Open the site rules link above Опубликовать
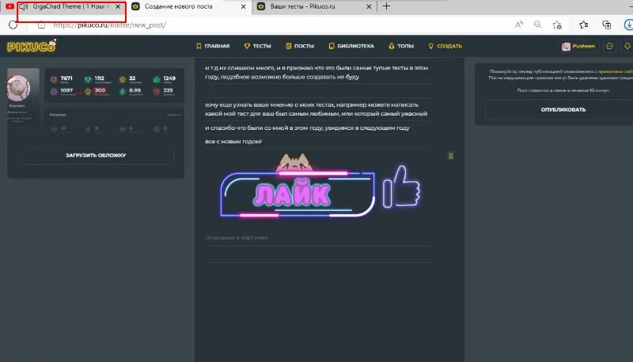Image resolution: width=633 pixels, height=362 pixels. pos(616,71)
